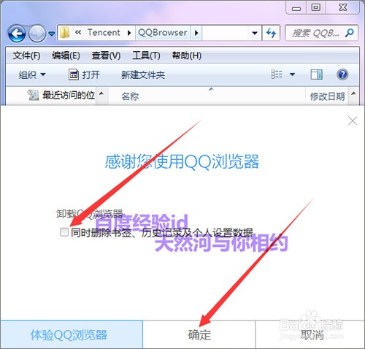Expand the double-chevron breadcrumb overflow
Viewport: 365px width, 349px height.
tap(78, 32)
